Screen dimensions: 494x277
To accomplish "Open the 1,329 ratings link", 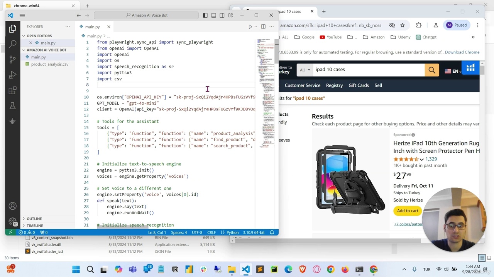I will pyautogui.click(x=431, y=159).
